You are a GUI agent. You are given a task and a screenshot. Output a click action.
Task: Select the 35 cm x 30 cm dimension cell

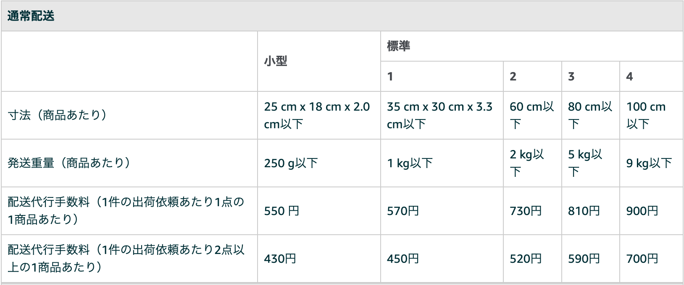439,115
